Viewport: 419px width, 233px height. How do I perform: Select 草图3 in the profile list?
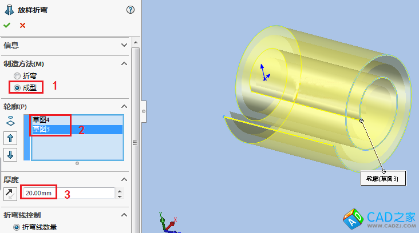41,130
